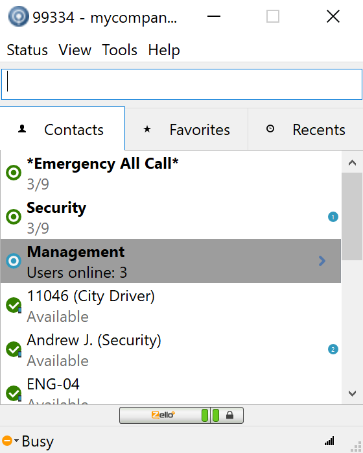Expand Management channel details chevron

pos(322,261)
